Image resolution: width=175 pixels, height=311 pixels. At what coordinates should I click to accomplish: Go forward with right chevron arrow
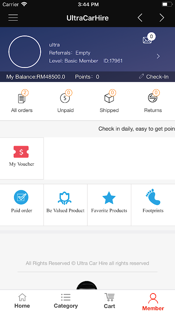click(162, 18)
